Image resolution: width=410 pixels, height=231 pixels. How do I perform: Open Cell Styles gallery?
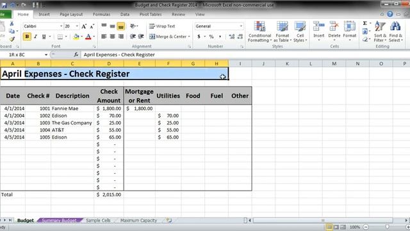(x=300, y=31)
